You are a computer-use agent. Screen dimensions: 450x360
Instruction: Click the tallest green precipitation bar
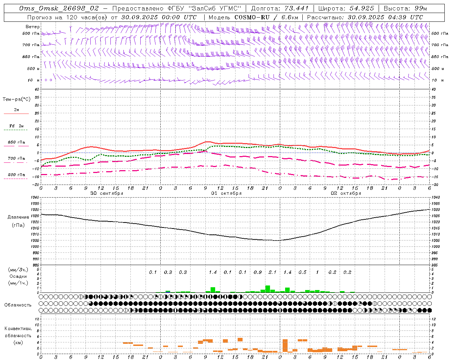click(268, 289)
